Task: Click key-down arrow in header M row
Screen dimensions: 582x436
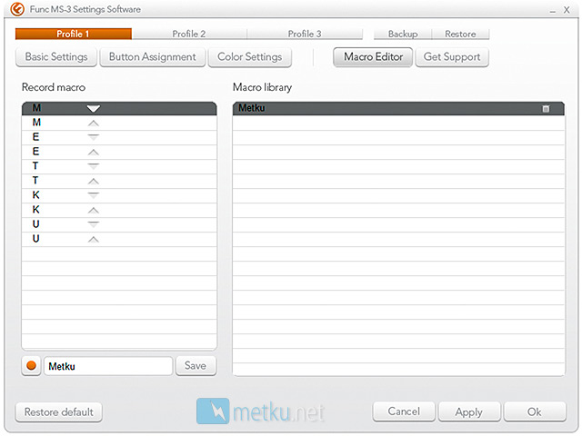Action: coord(93,108)
